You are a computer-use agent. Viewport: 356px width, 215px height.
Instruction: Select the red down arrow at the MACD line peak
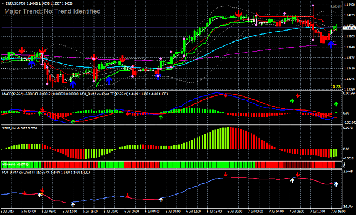(226, 95)
